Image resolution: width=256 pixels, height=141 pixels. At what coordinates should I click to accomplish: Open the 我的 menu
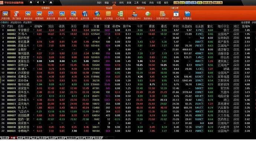coord(99,3)
